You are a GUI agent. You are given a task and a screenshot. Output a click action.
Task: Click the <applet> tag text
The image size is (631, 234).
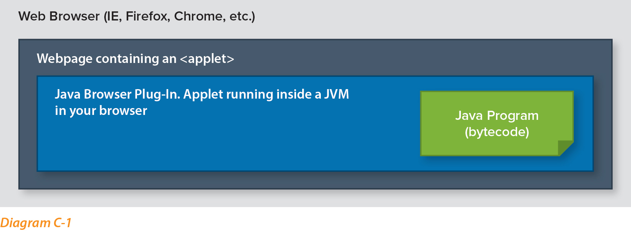(207, 59)
